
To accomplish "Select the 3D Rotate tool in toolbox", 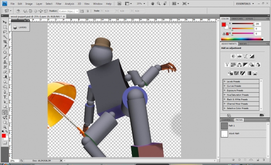I will click(5, 113).
